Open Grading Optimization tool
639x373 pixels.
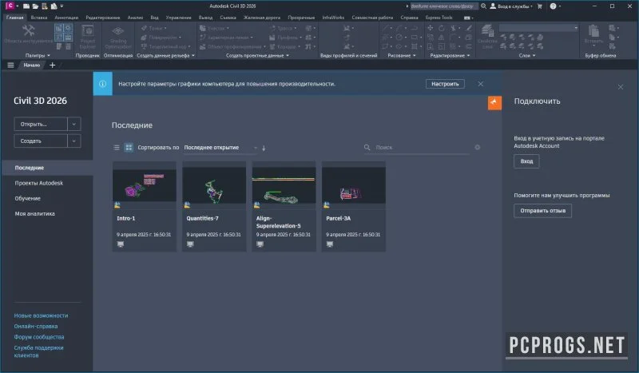(118, 37)
